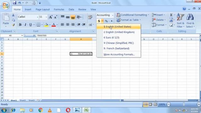The image size is (201, 113).
Task: Open Excel Help question mark
Action: [184, 9]
